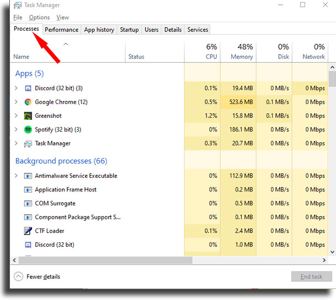Image resolution: width=336 pixels, height=300 pixels.
Task: Expand the Task Manager process row
Action: (x=16, y=143)
